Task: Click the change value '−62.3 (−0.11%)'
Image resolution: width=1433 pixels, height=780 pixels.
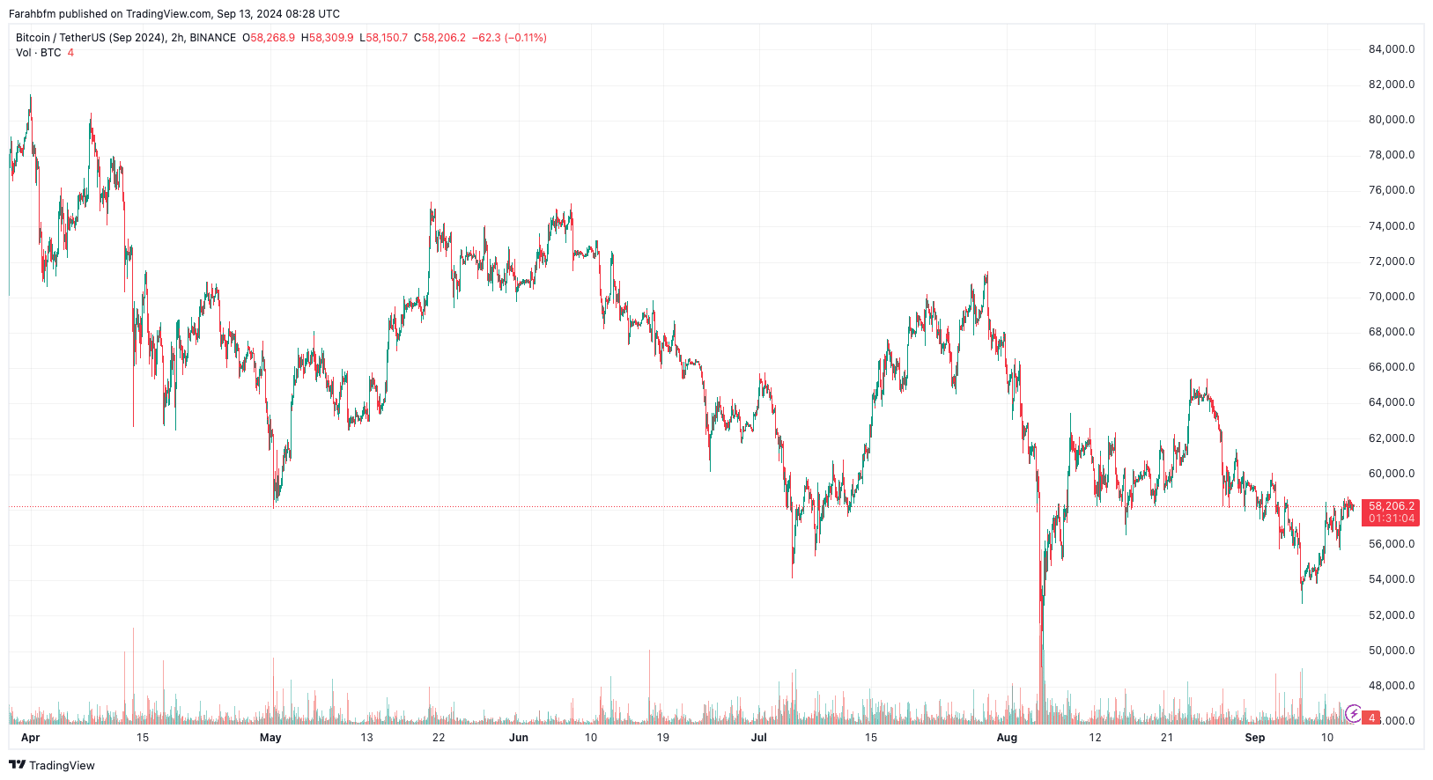Action: click(510, 38)
